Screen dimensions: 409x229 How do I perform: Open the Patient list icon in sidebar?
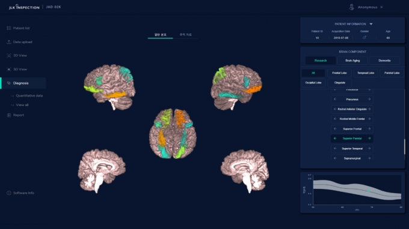(9, 28)
